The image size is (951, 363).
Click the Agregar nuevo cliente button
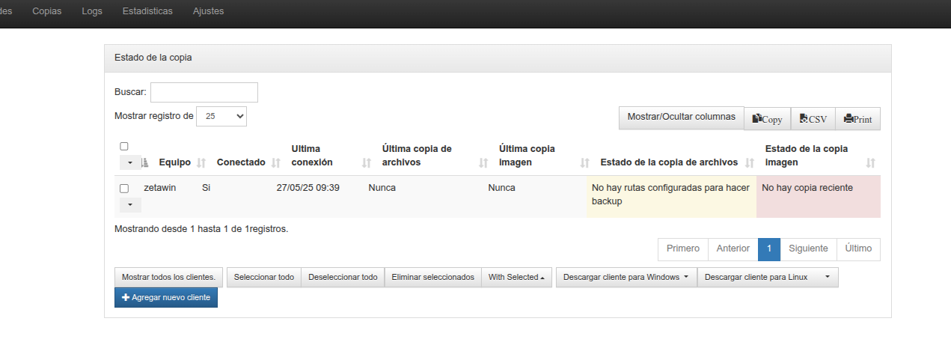point(166,298)
